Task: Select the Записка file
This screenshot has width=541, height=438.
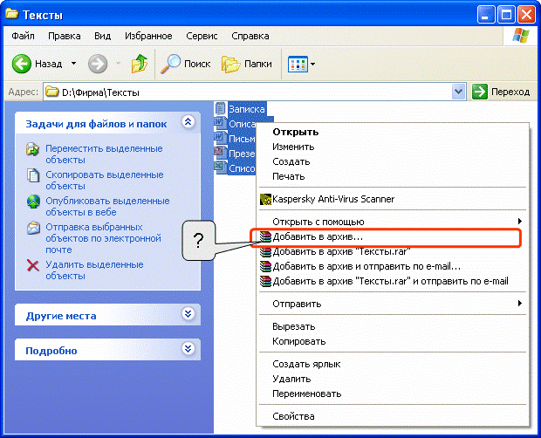Action: coord(246,109)
